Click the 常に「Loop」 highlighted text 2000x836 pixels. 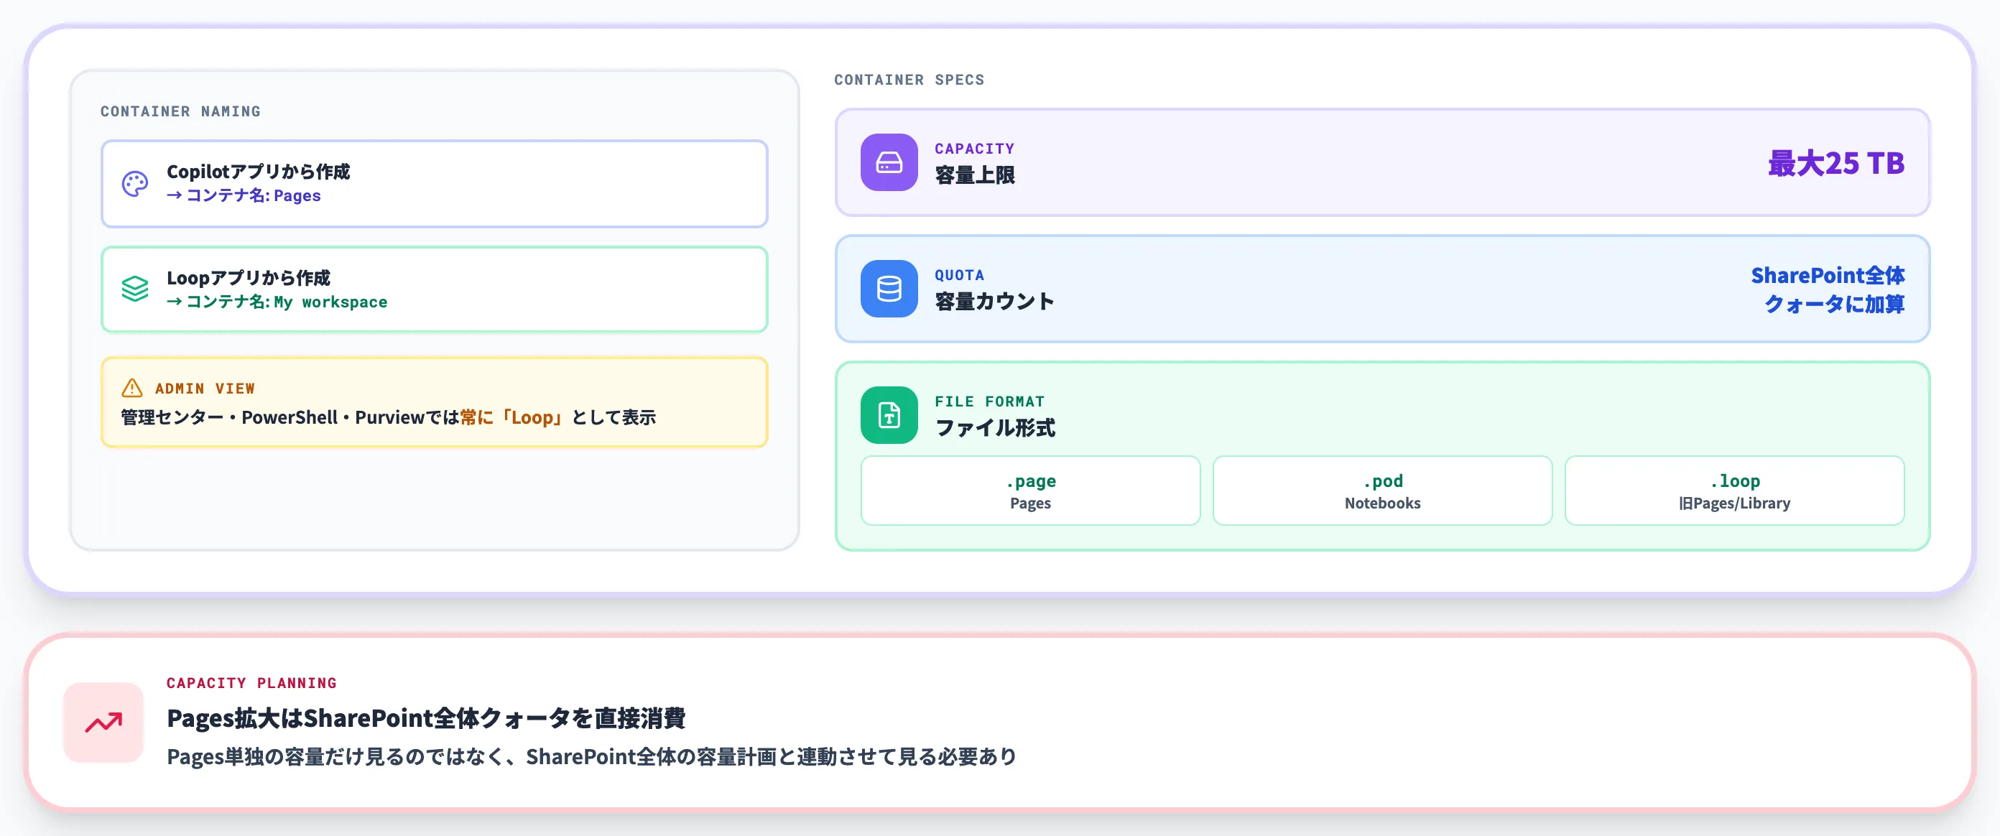512,417
